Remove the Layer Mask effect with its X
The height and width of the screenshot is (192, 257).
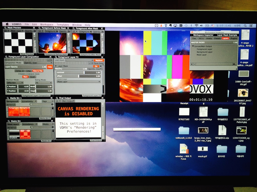coord(101,66)
